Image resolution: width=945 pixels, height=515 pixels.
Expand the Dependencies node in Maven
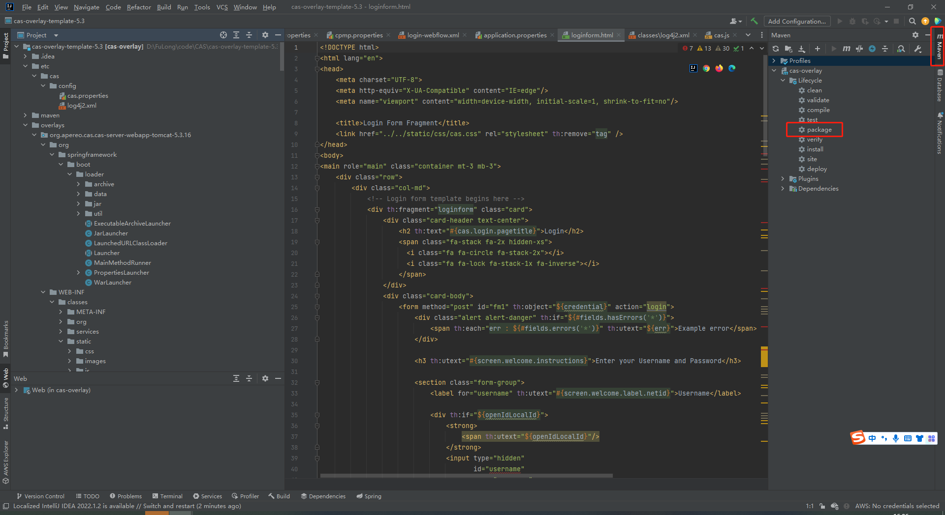click(783, 189)
